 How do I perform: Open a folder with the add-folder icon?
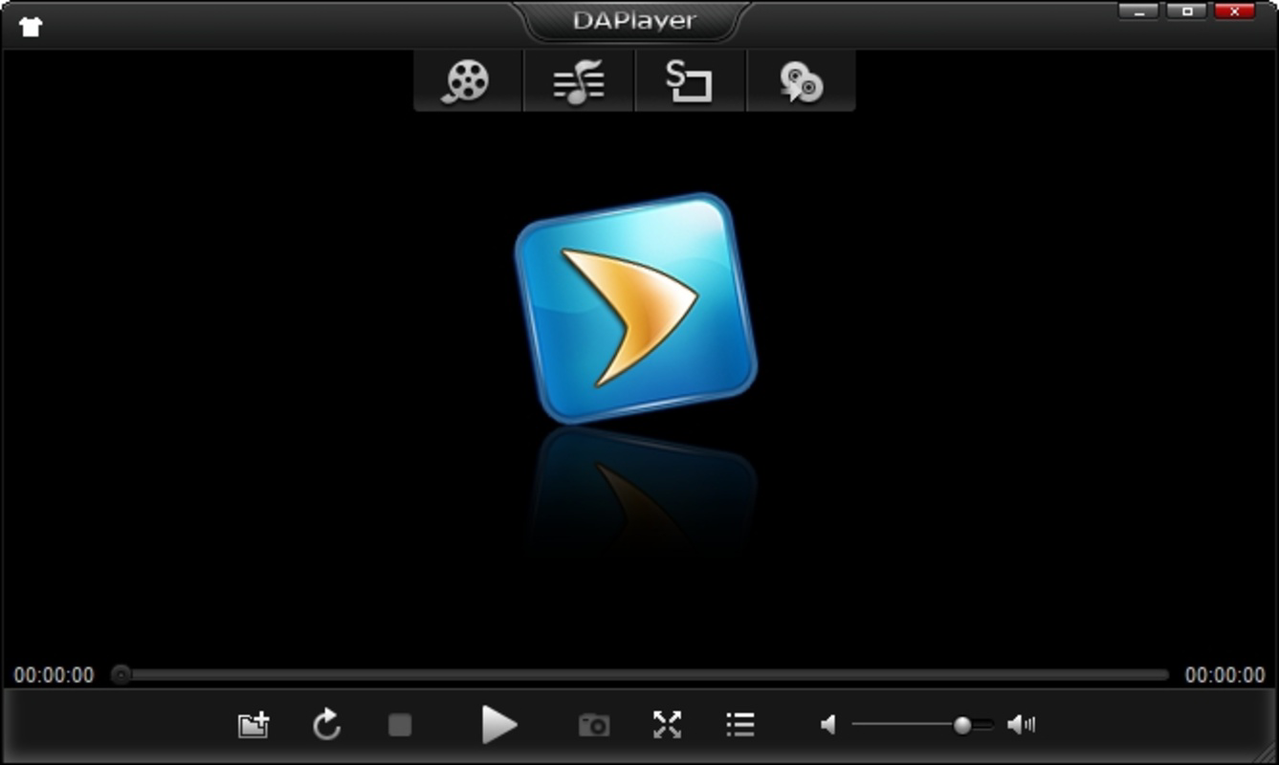click(x=252, y=725)
